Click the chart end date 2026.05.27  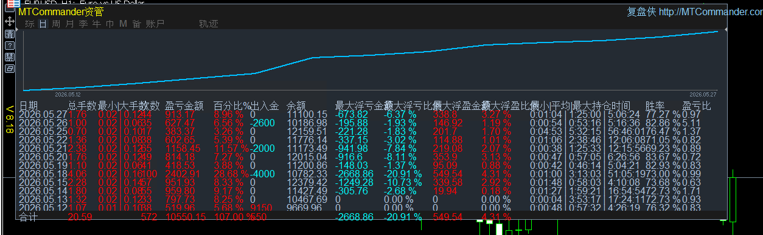click(703, 95)
